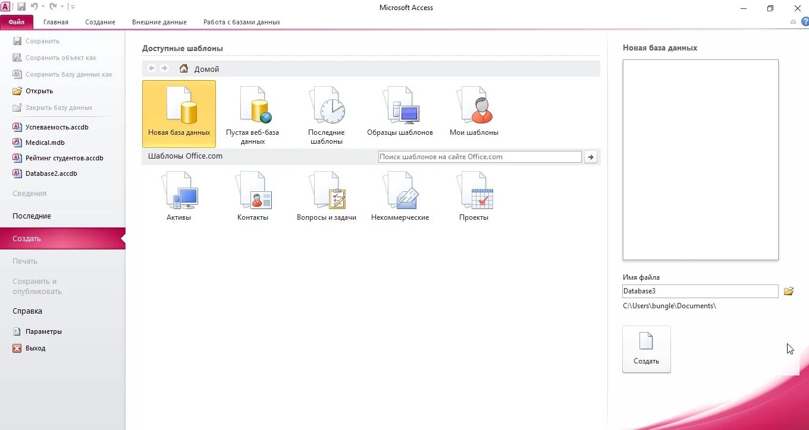The width and height of the screenshot is (809, 430).
Task: Open the Активы Office.com template folder
Action: [x=179, y=197]
